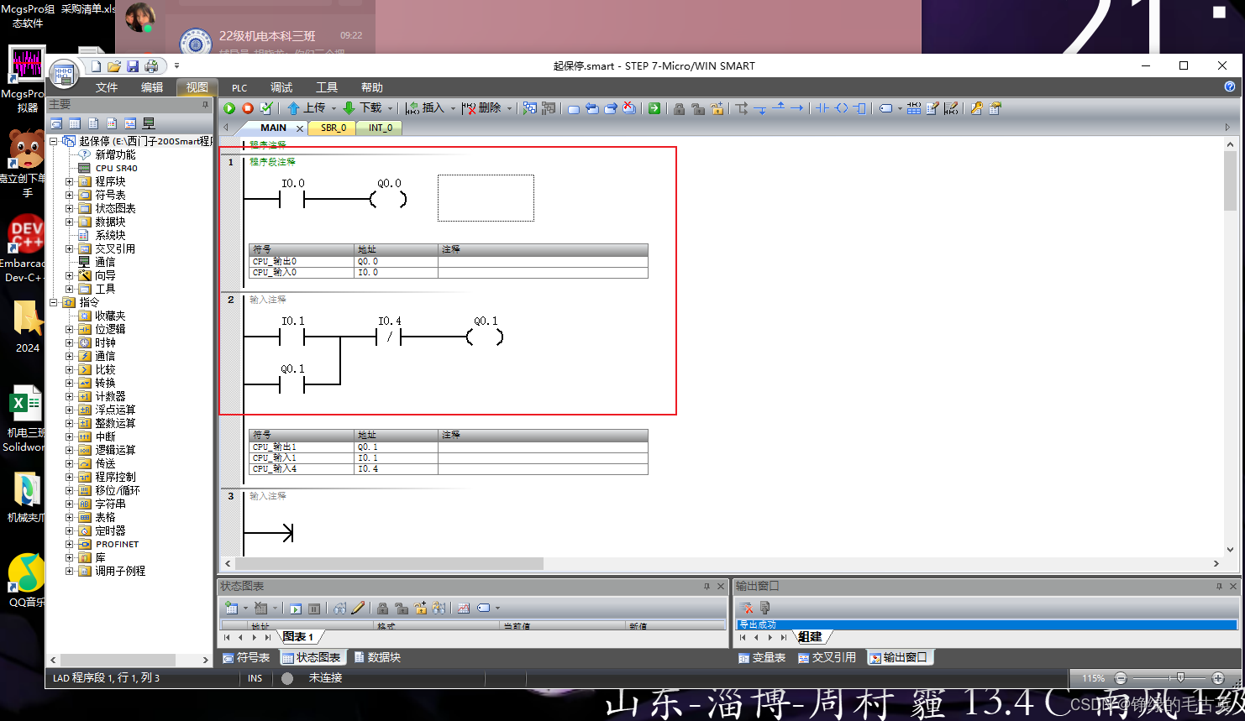Switch to the INT_0 tab
Viewport: 1245px width, 721px height.
[381, 128]
